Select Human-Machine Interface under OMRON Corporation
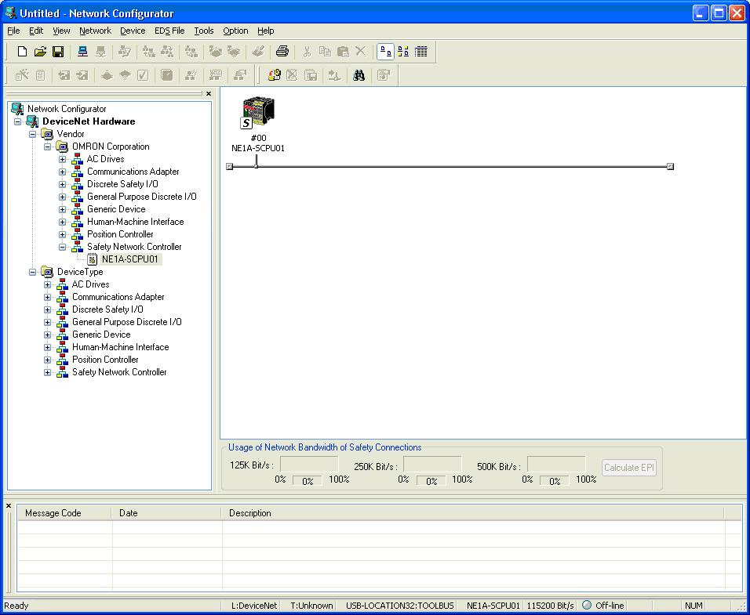The height and width of the screenshot is (615, 750). [x=136, y=222]
